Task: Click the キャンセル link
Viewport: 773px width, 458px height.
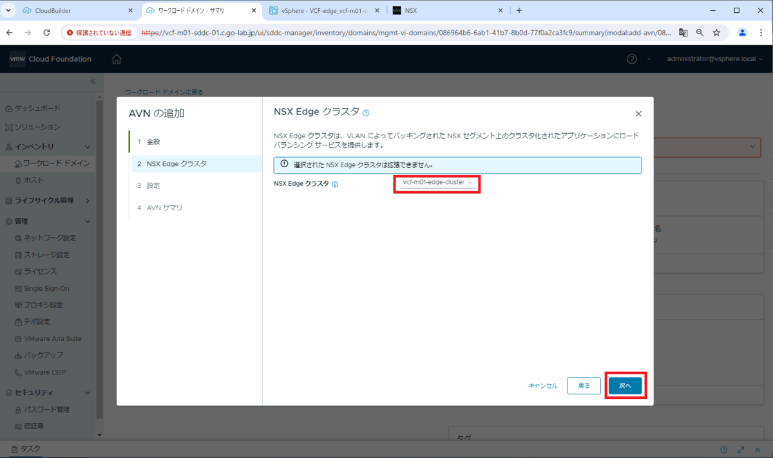Action: click(x=543, y=385)
